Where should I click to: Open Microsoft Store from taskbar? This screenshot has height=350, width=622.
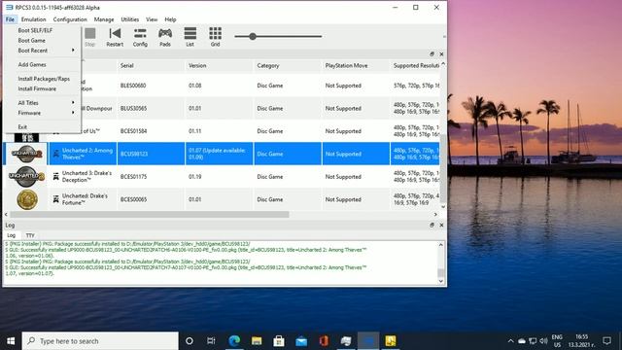(x=279, y=341)
